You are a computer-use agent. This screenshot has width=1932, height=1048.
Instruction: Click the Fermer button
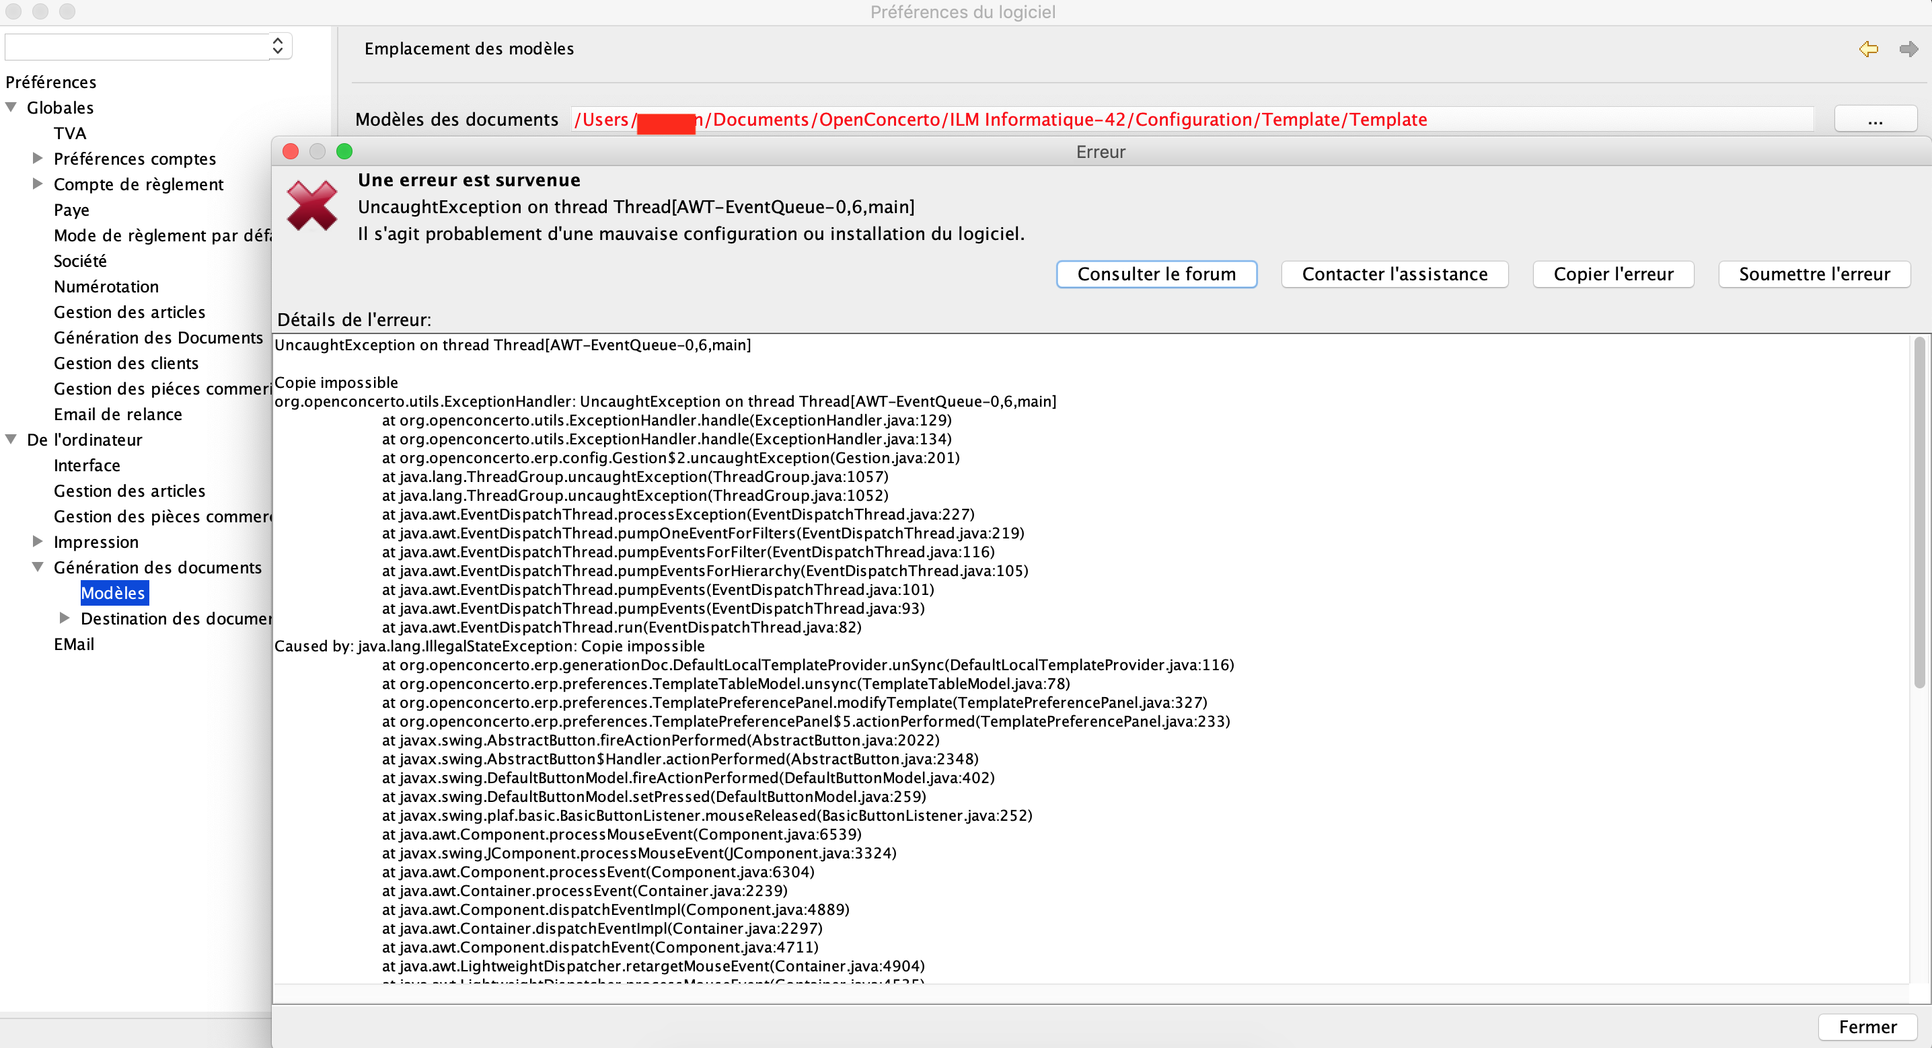click(1867, 1026)
